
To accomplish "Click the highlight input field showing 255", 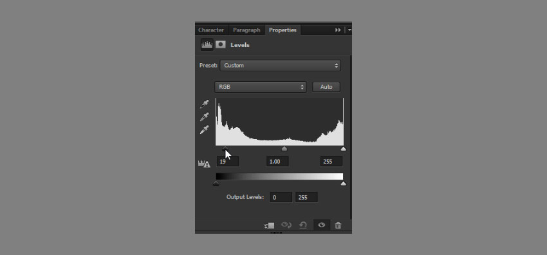I will click(331, 162).
